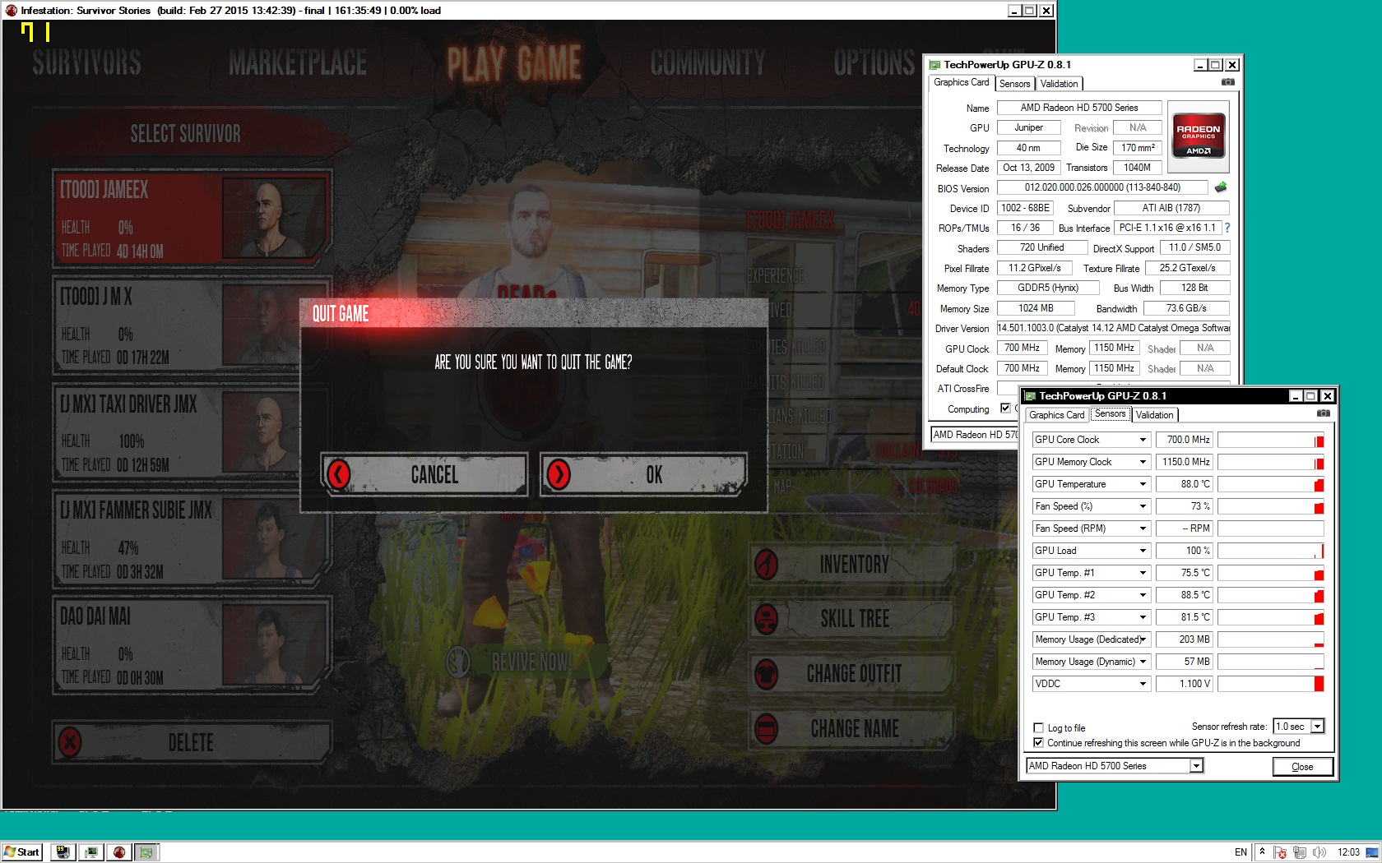
Task: Click the BIOS Version field in GPU-Z
Action: point(1102,187)
